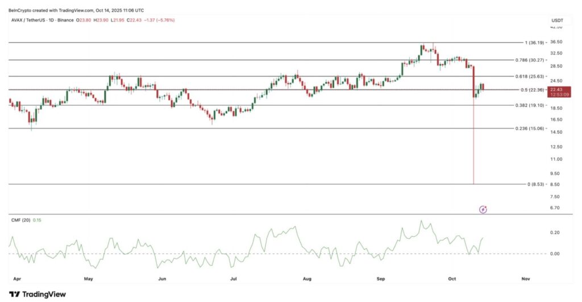Image resolution: width=582 pixels, height=302 pixels.
Task: Click the purple lightning bolt icon
Action: pyautogui.click(x=483, y=209)
